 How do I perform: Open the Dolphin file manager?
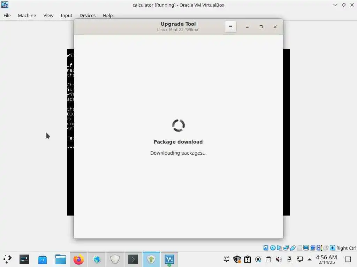pos(61,259)
